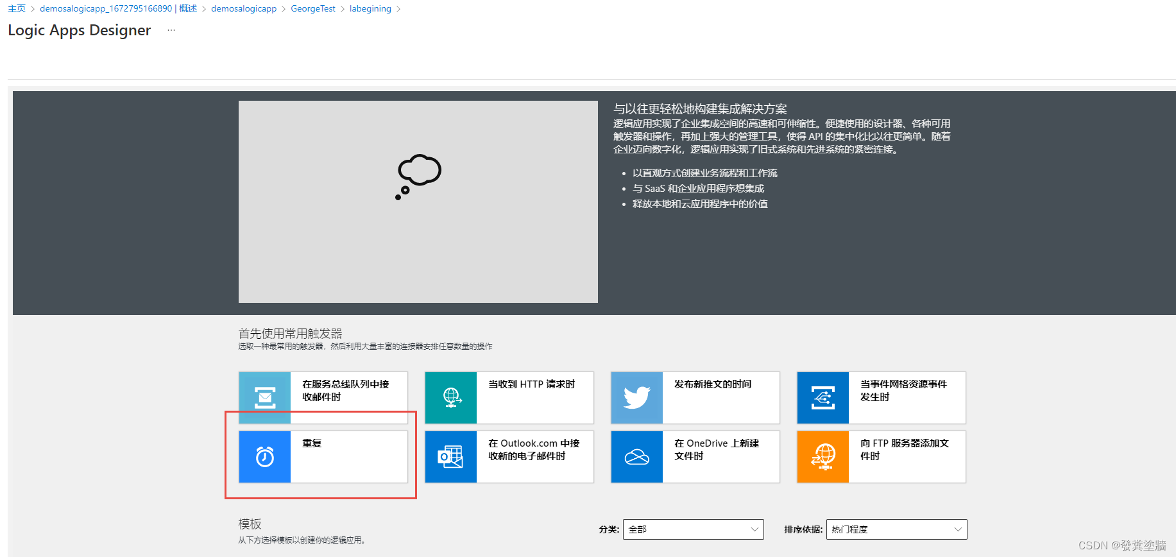Click the 模板 section heading

(250, 524)
